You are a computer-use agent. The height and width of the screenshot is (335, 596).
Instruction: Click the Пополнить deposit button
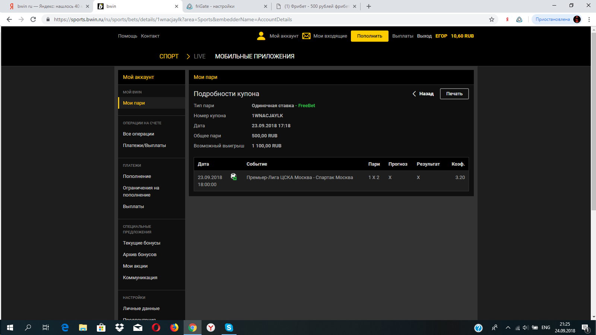tap(370, 36)
